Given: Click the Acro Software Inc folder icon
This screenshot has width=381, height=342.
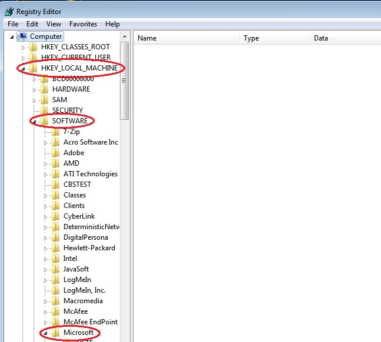Looking at the screenshot, I should coord(56,142).
